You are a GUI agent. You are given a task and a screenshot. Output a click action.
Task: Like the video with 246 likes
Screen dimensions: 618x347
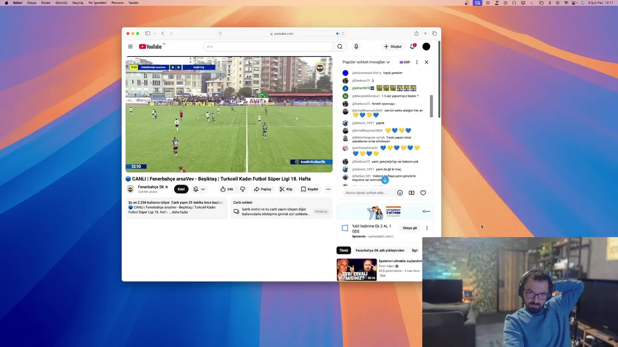tap(226, 189)
